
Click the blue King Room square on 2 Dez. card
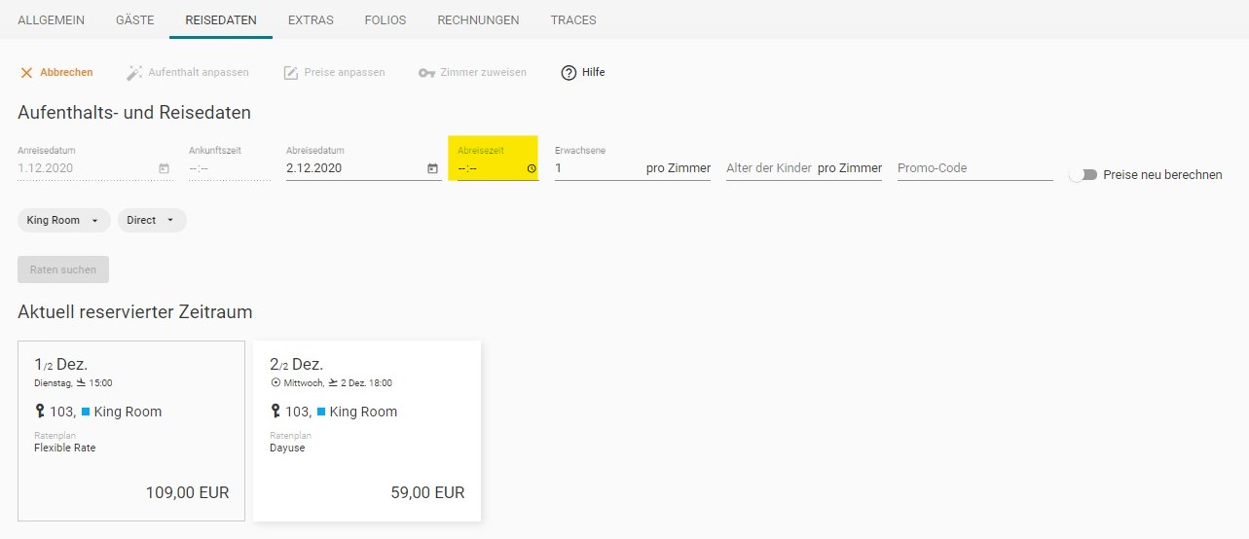point(321,412)
